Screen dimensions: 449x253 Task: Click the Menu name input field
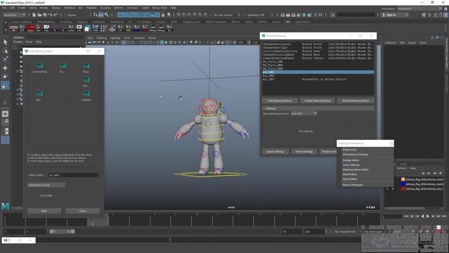(73, 175)
